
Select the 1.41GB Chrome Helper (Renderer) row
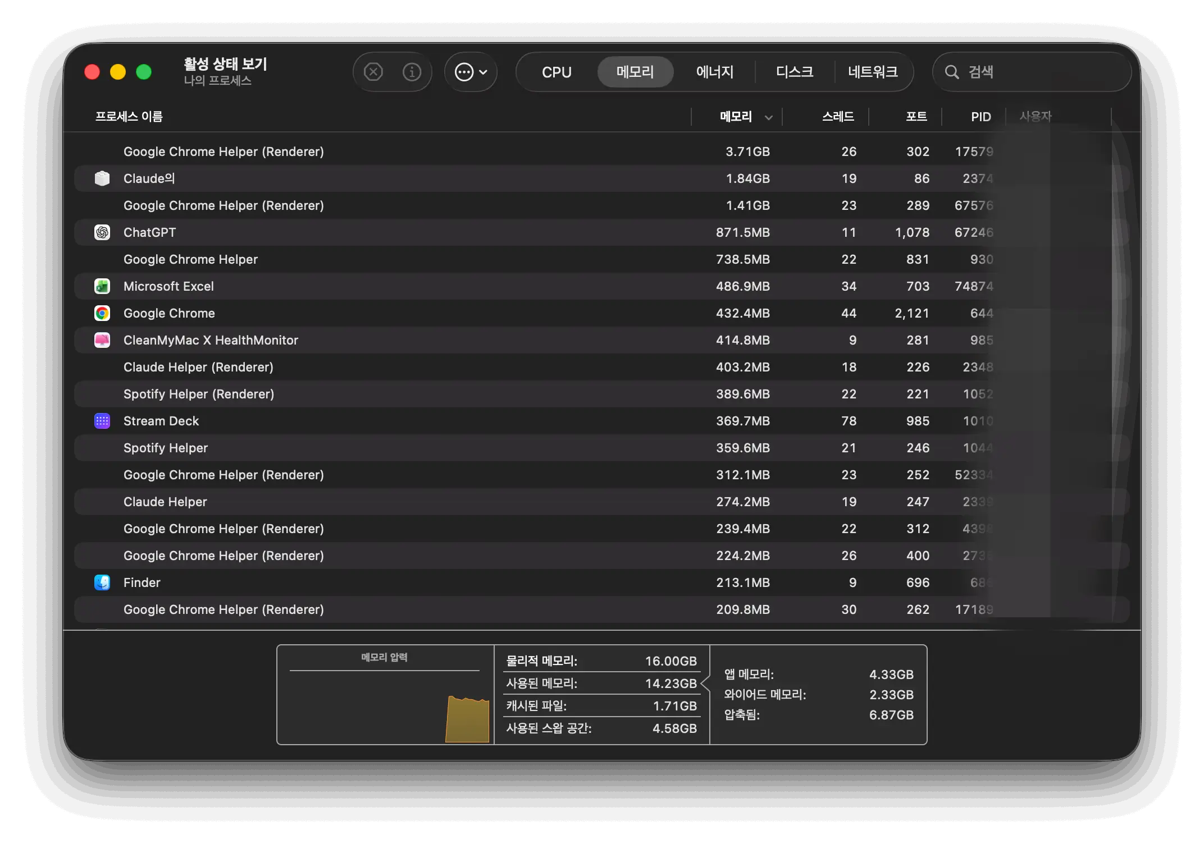click(601, 205)
